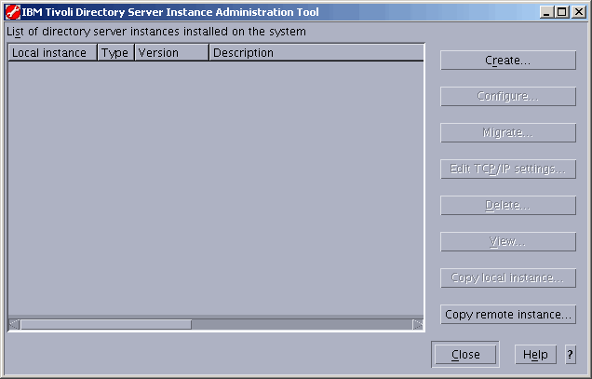Click the question mark help icon button
The height and width of the screenshot is (379, 592).
[x=570, y=355]
